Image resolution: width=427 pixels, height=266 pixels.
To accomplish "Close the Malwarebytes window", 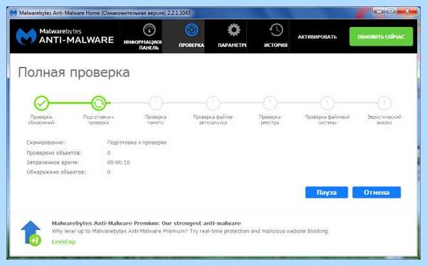I will pyautogui.click(x=407, y=11).
